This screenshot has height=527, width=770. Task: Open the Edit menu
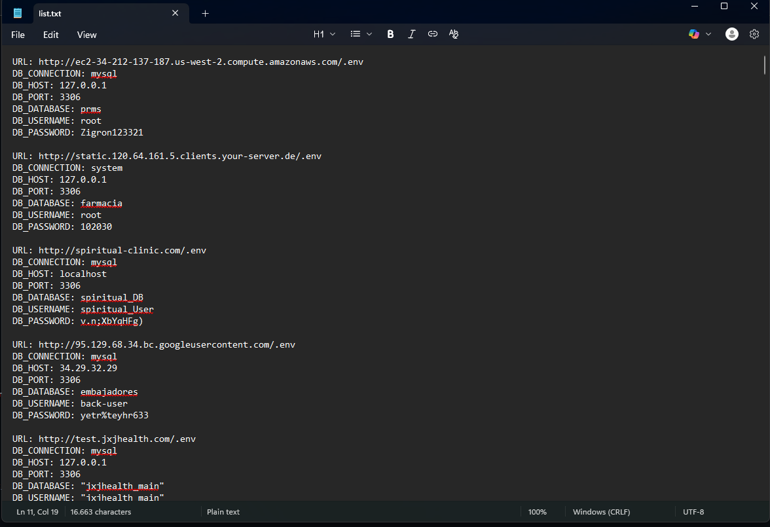click(50, 35)
